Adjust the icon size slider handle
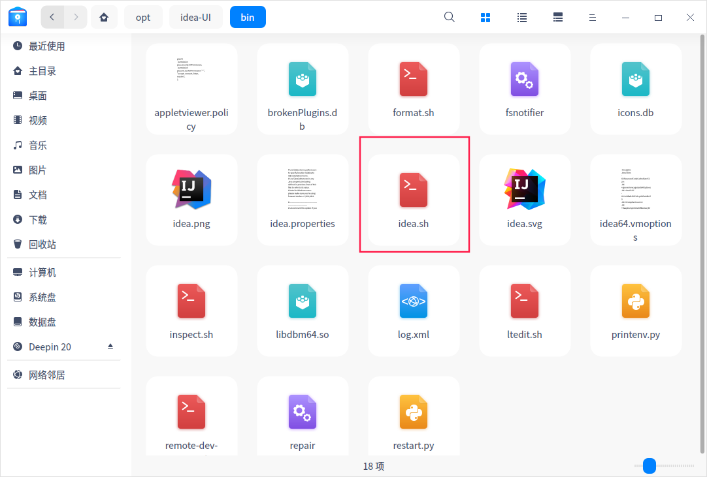Screen dimensions: 707x477 tap(649, 466)
